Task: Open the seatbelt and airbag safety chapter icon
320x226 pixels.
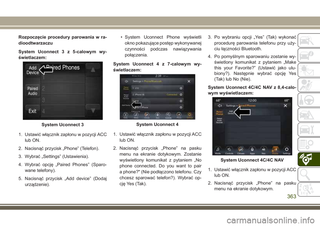Action: [308, 85]
